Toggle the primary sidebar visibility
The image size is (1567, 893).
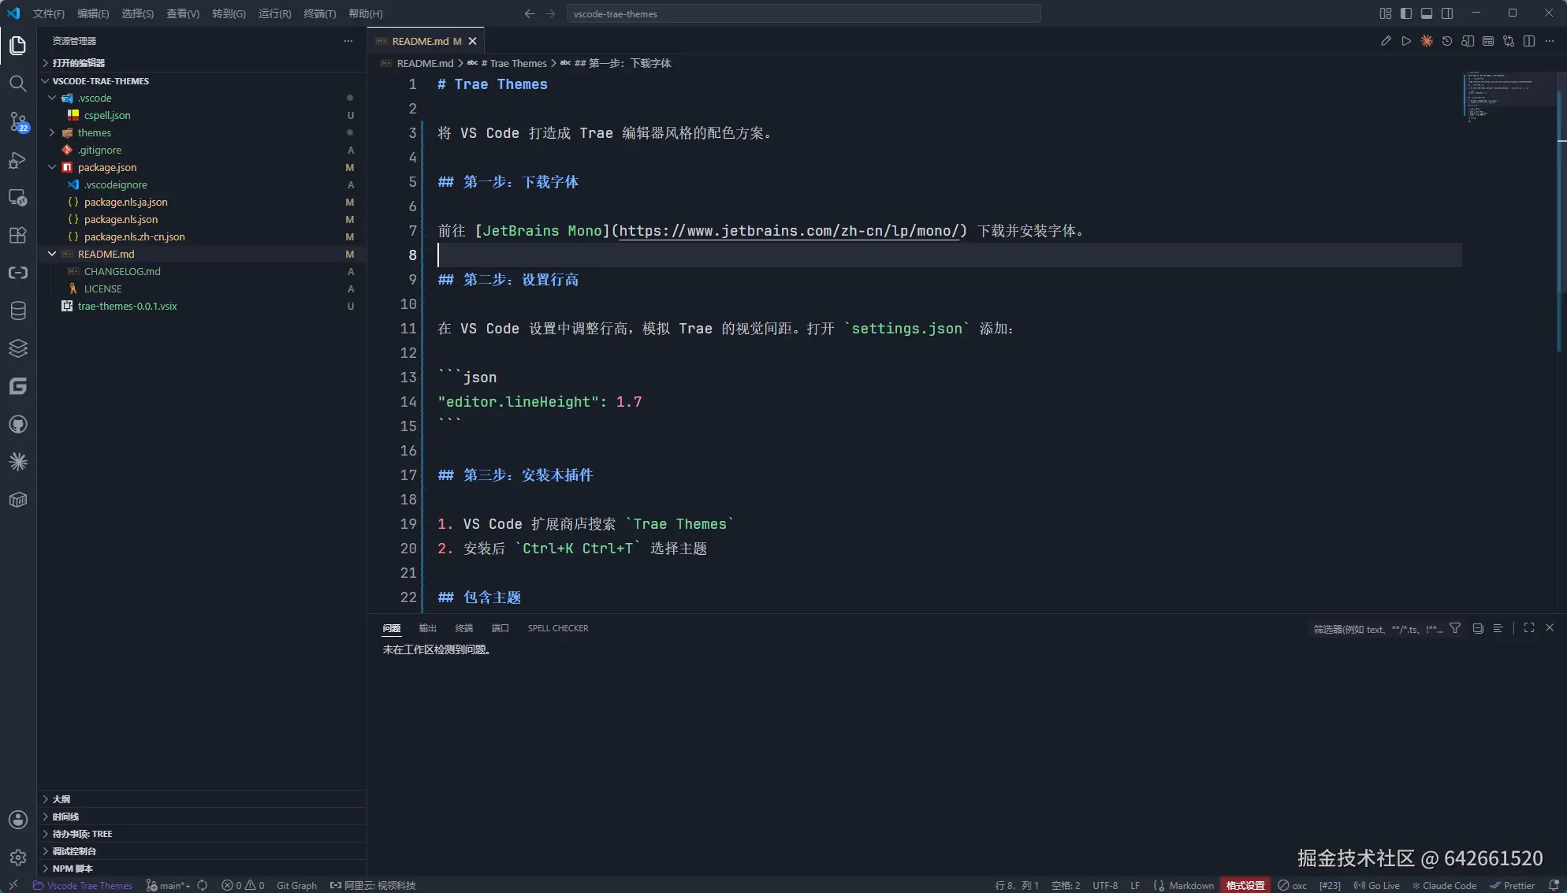point(1406,13)
